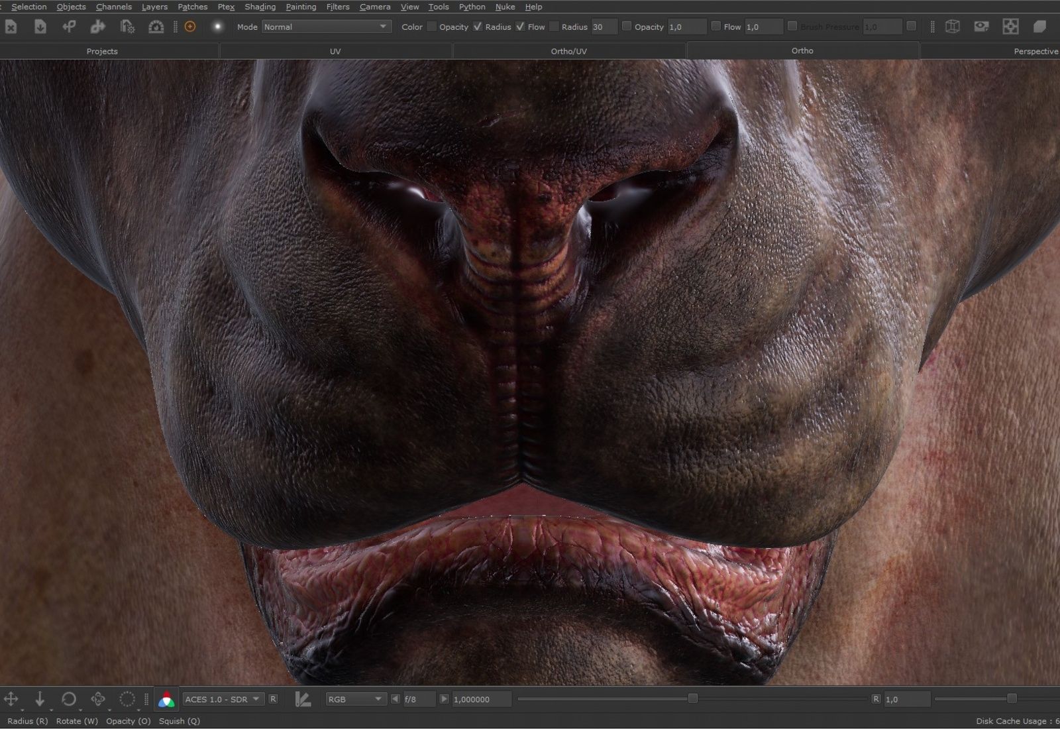This screenshot has height=729, width=1060.
Task: Click the exposure slider handle
Action: [693, 699]
